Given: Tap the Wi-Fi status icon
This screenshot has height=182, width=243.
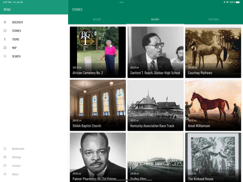Looking at the screenshot, I should [x=227, y=2].
